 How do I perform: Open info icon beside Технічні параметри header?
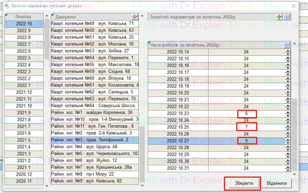(286, 17)
